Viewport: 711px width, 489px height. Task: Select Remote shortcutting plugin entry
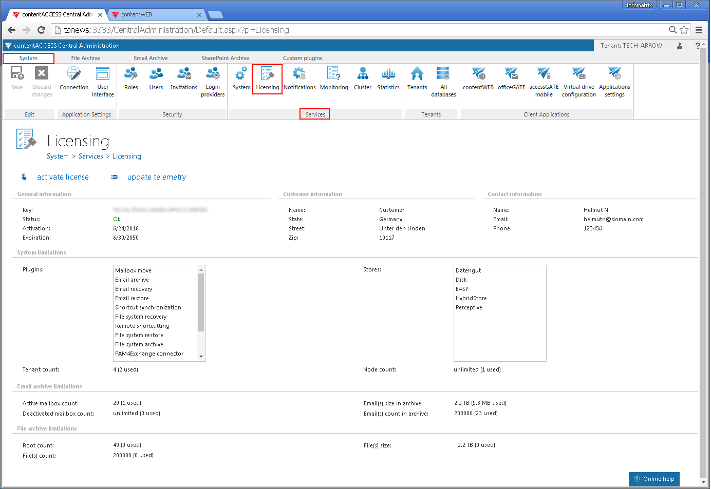(x=142, y=326)
